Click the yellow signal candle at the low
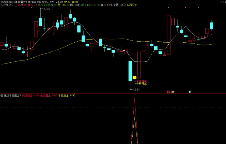The height and width of the screenshot is (144, 226). (134, 77)
